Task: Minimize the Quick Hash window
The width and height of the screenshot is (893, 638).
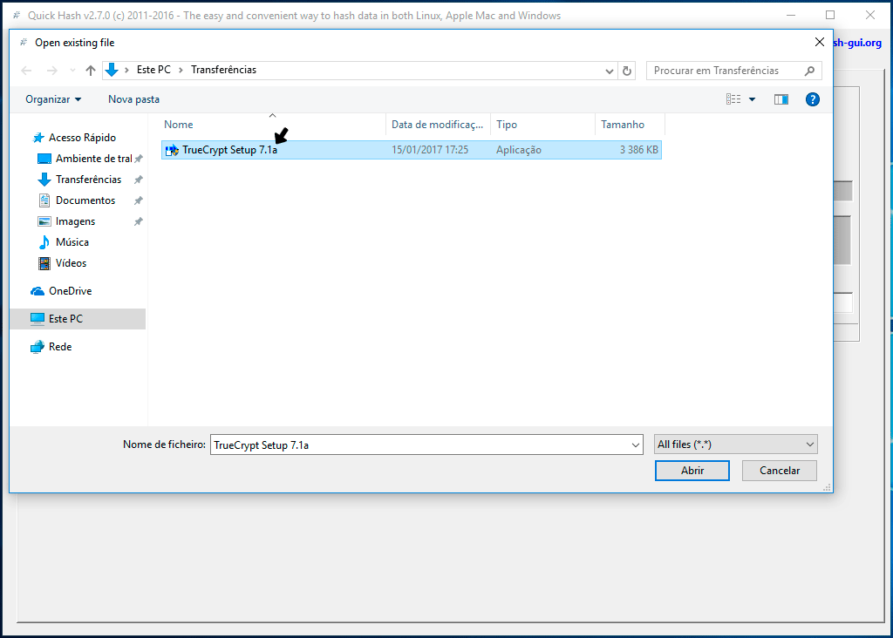Action: tap(791, 16)
